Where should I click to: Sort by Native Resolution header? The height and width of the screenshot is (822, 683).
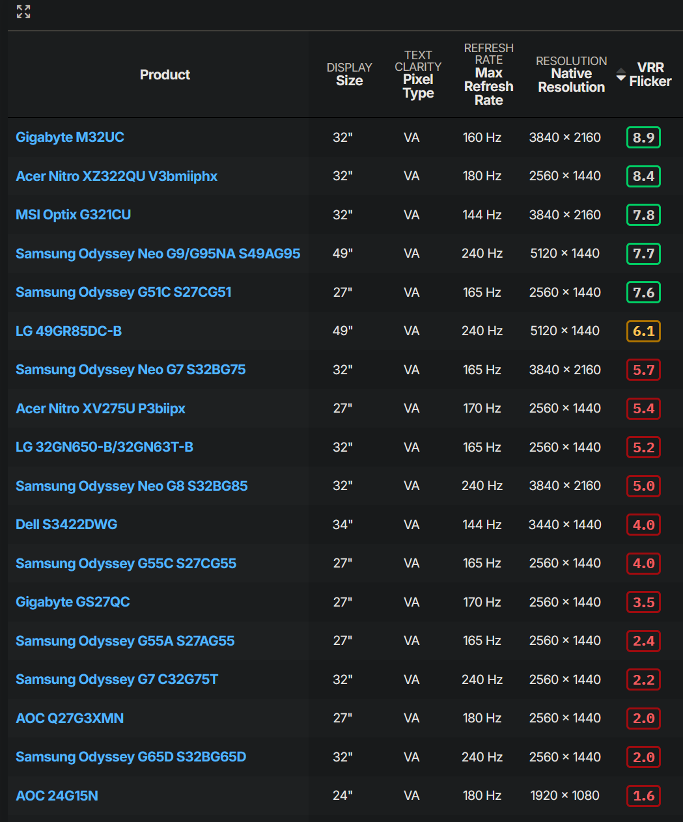[x=572, y=74]
